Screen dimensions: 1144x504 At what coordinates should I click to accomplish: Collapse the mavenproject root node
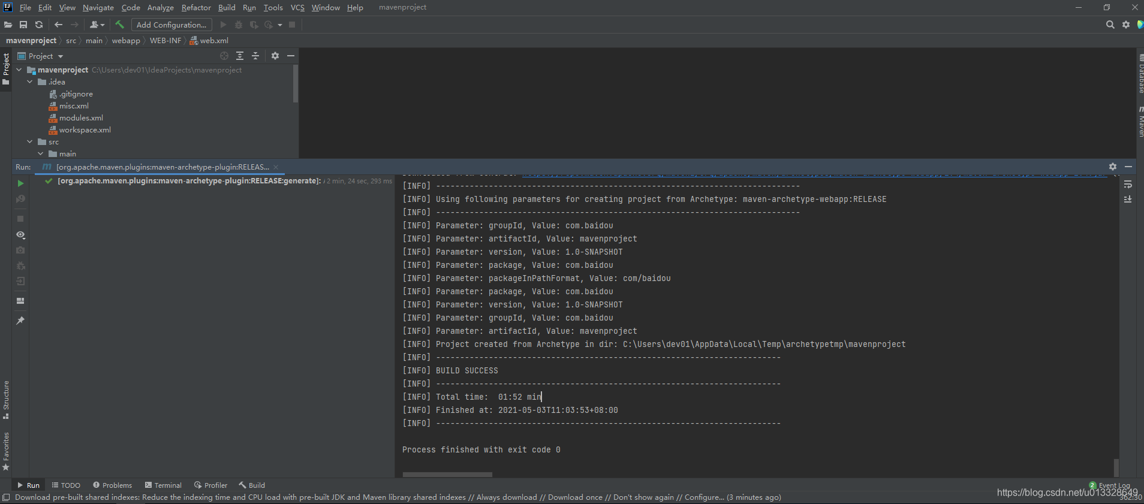pos(19,70)
